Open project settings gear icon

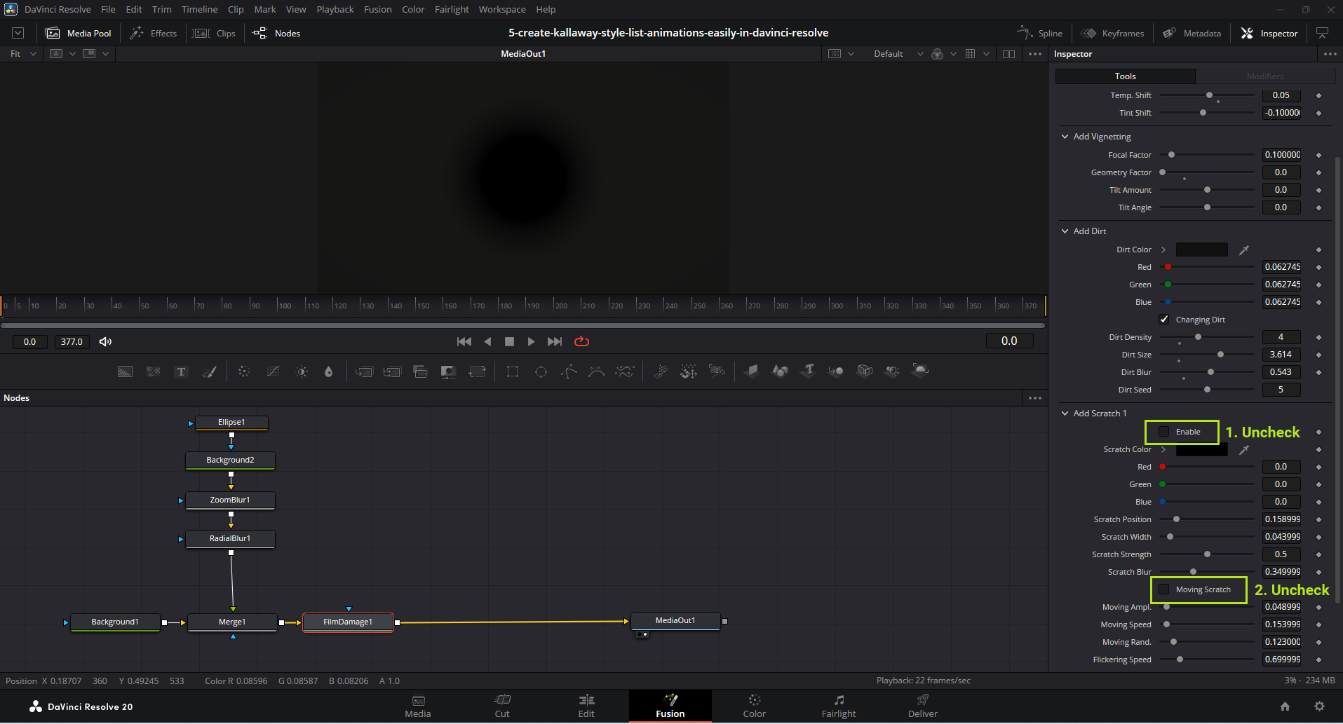[x=1319, y=706]
